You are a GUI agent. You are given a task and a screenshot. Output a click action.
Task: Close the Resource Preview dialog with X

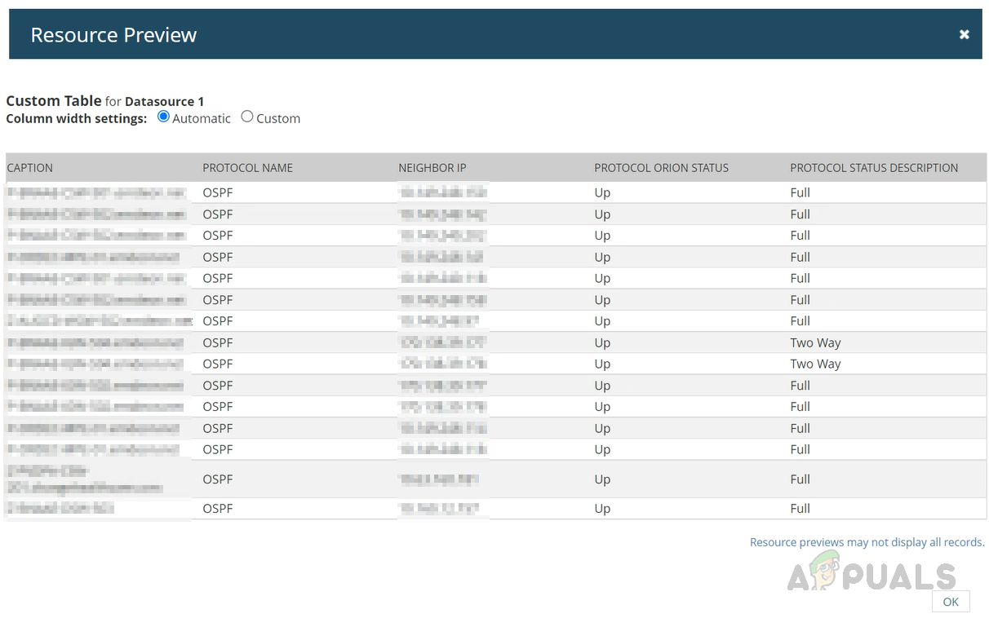coord(964,34)
